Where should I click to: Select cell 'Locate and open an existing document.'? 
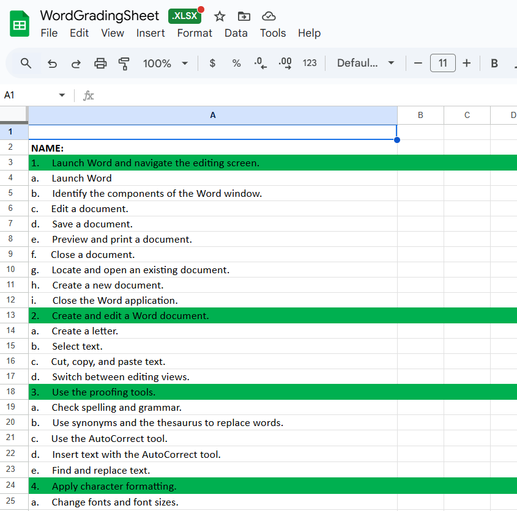(x=213, y=270)
